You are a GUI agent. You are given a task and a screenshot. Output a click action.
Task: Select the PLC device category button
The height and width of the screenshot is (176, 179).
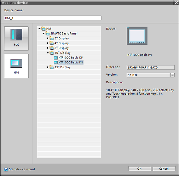16,38
